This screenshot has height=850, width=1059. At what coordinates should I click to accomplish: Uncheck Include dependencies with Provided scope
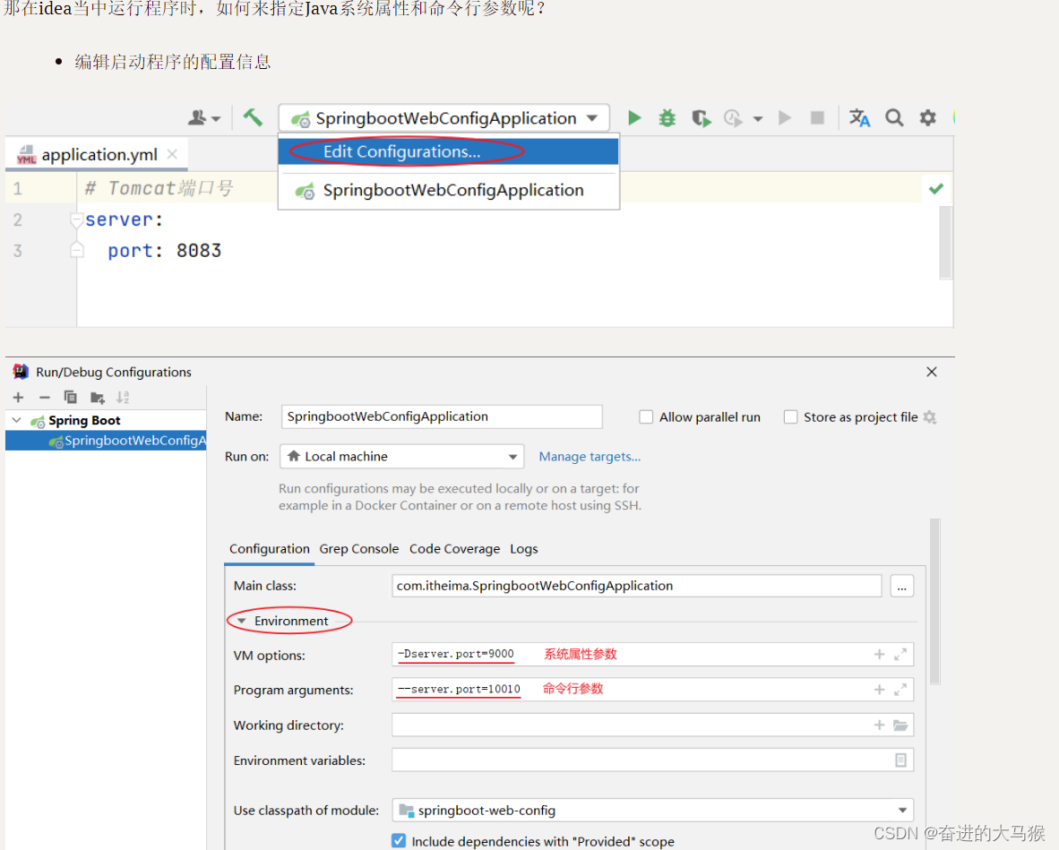[398, 841]
